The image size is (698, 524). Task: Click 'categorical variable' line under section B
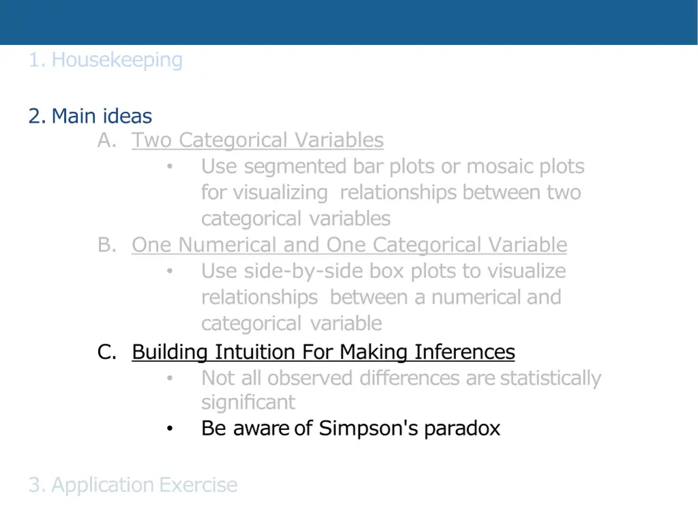click(292, 324)
